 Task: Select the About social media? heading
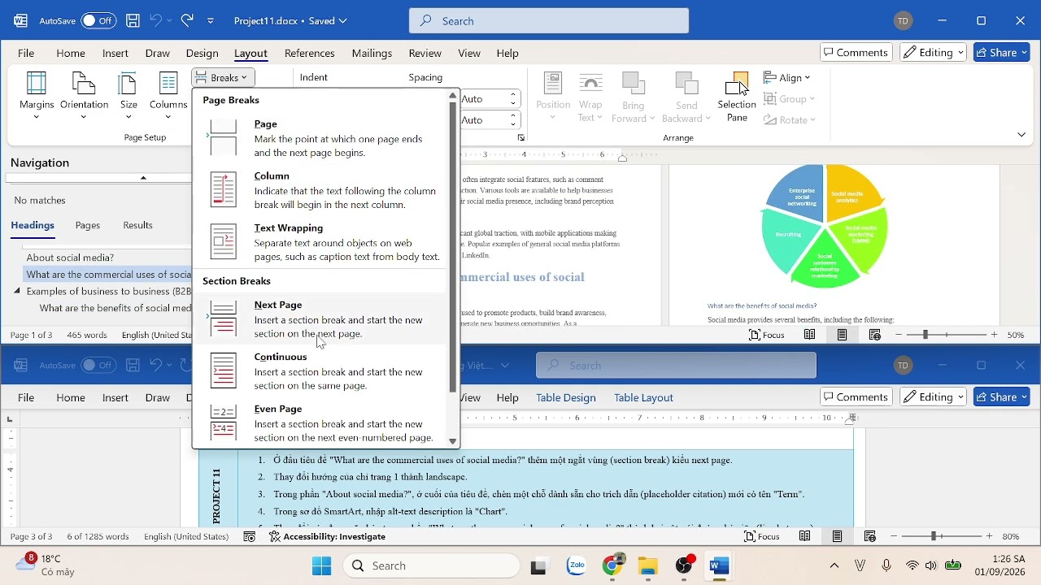tap(70, 258)
